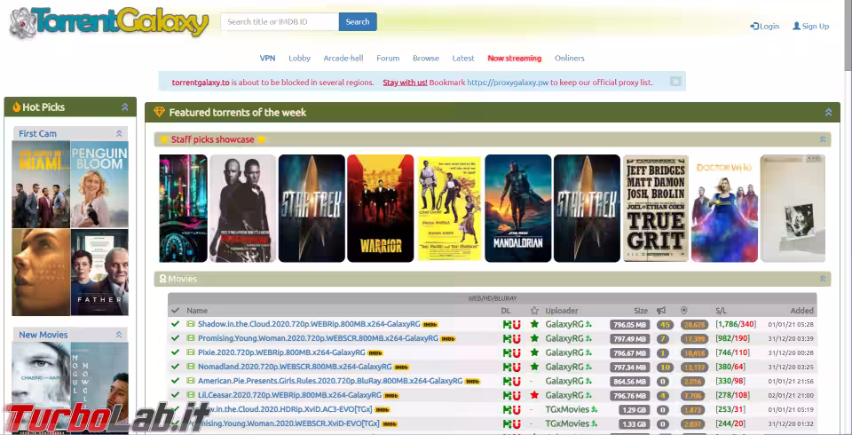Collapse the Hot Picks panel
The width and height of the screenshot is (852, 435).
(125, 107)
